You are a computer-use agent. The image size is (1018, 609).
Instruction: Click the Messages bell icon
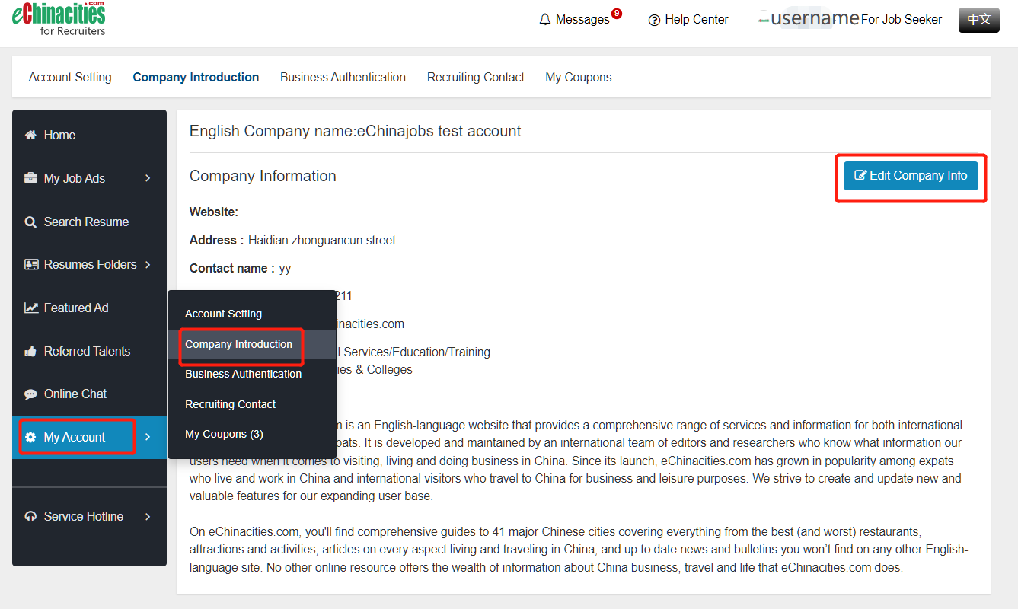545,20
